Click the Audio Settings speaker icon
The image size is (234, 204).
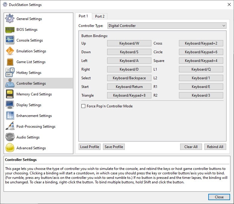pos(10,137)
